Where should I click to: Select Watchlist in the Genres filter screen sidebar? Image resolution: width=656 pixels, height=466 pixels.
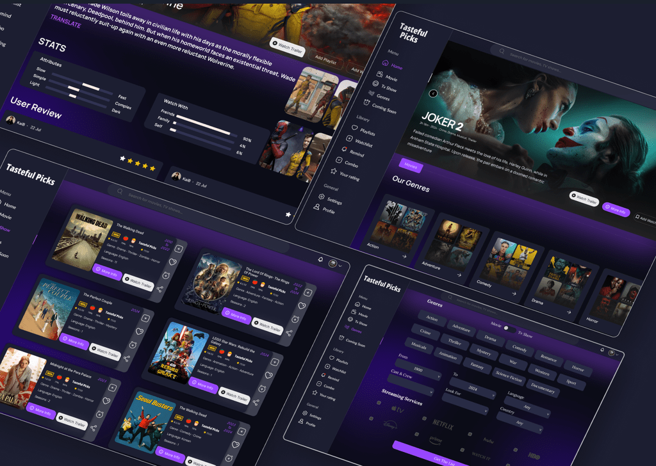[335, 369]
